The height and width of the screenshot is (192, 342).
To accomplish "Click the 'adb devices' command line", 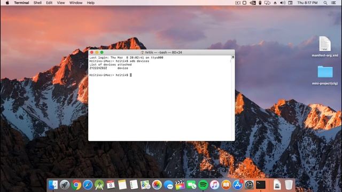I will pos(119,61).
